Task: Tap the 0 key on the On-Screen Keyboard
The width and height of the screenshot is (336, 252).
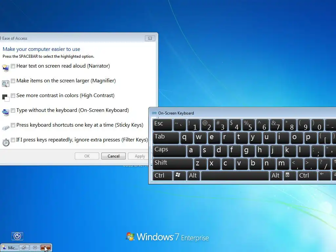Action: [317, 125]
